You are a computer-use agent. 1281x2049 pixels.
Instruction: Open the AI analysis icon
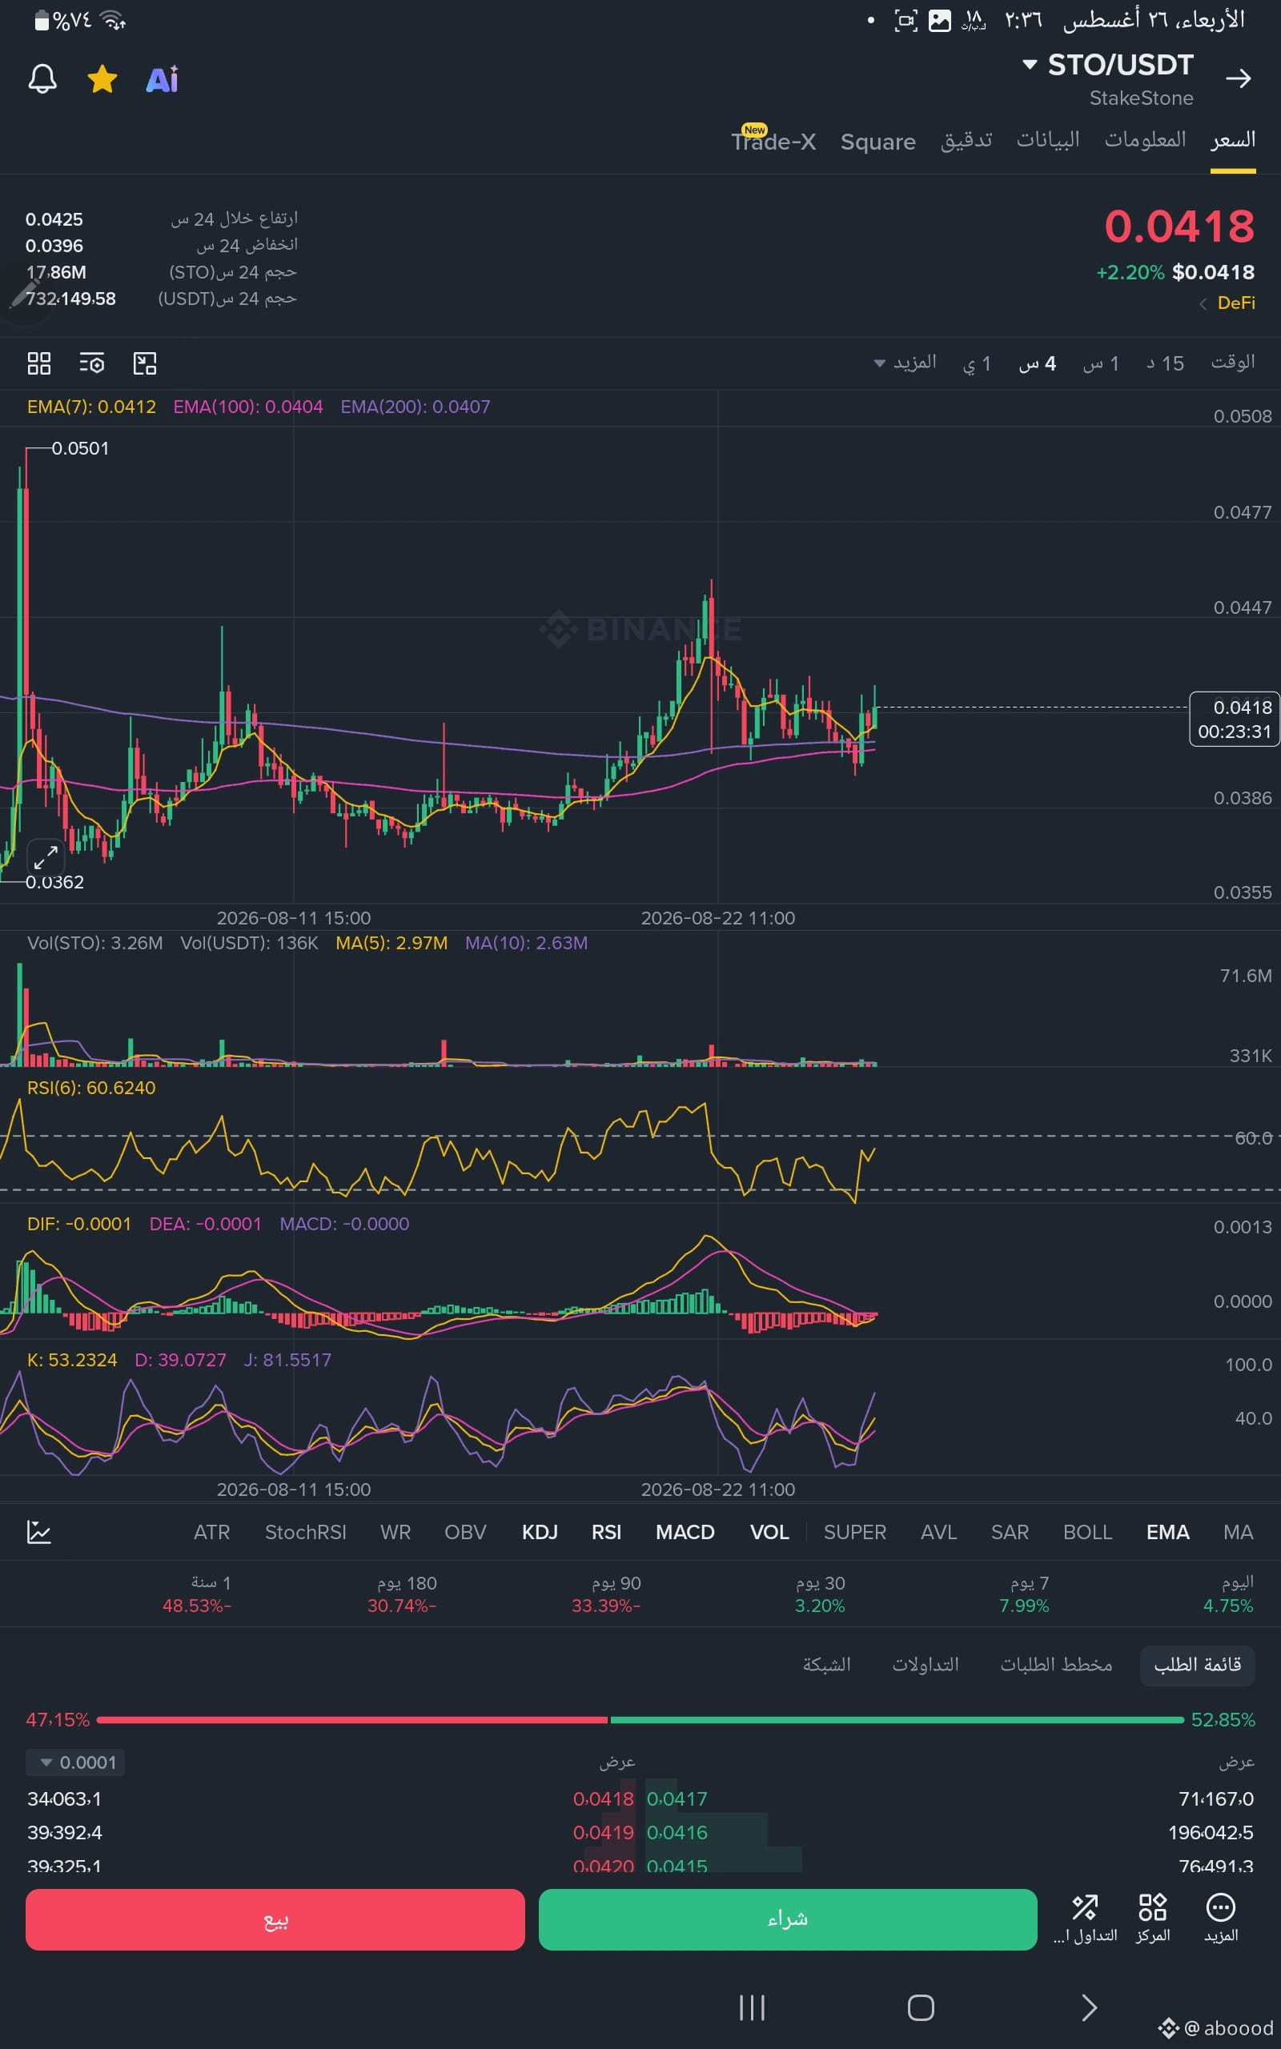pyautogui.click(x=162, y=78)
